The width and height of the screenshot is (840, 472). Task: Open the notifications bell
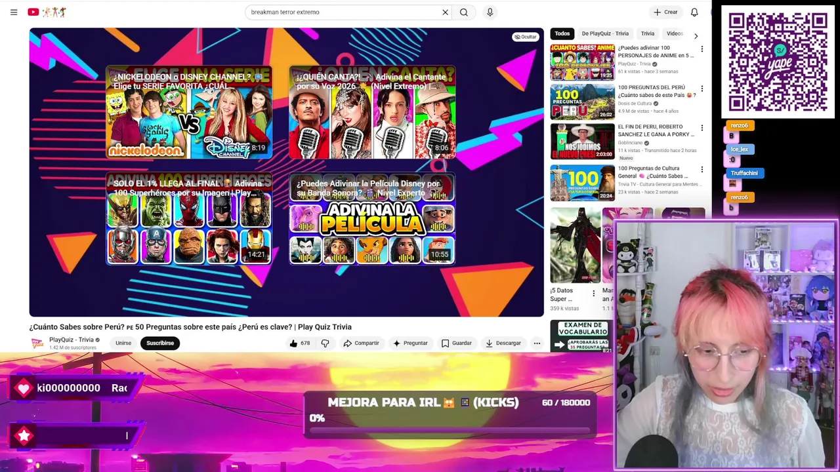tap(694, 12)
